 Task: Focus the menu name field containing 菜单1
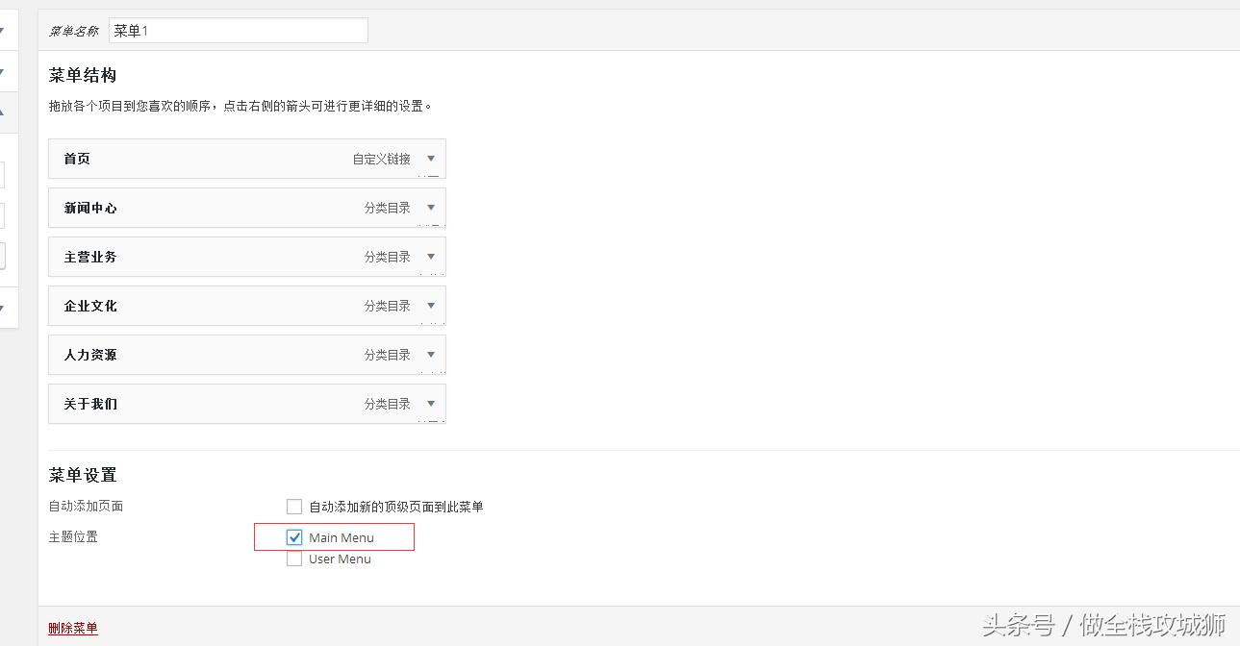[x=238, y=31]
